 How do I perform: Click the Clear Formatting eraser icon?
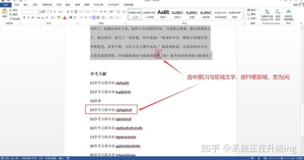tap(68, 12)
